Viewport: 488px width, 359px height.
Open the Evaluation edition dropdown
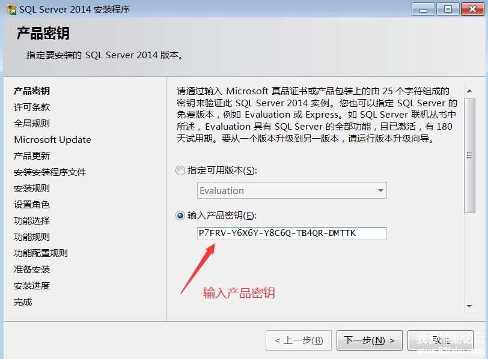click(291, 190)
